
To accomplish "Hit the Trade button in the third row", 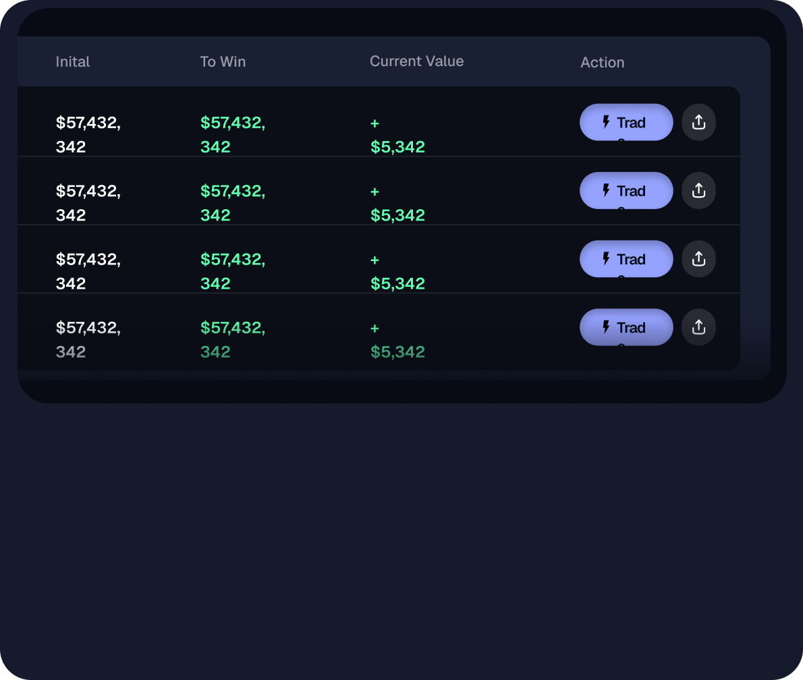I will coord(626,259).
